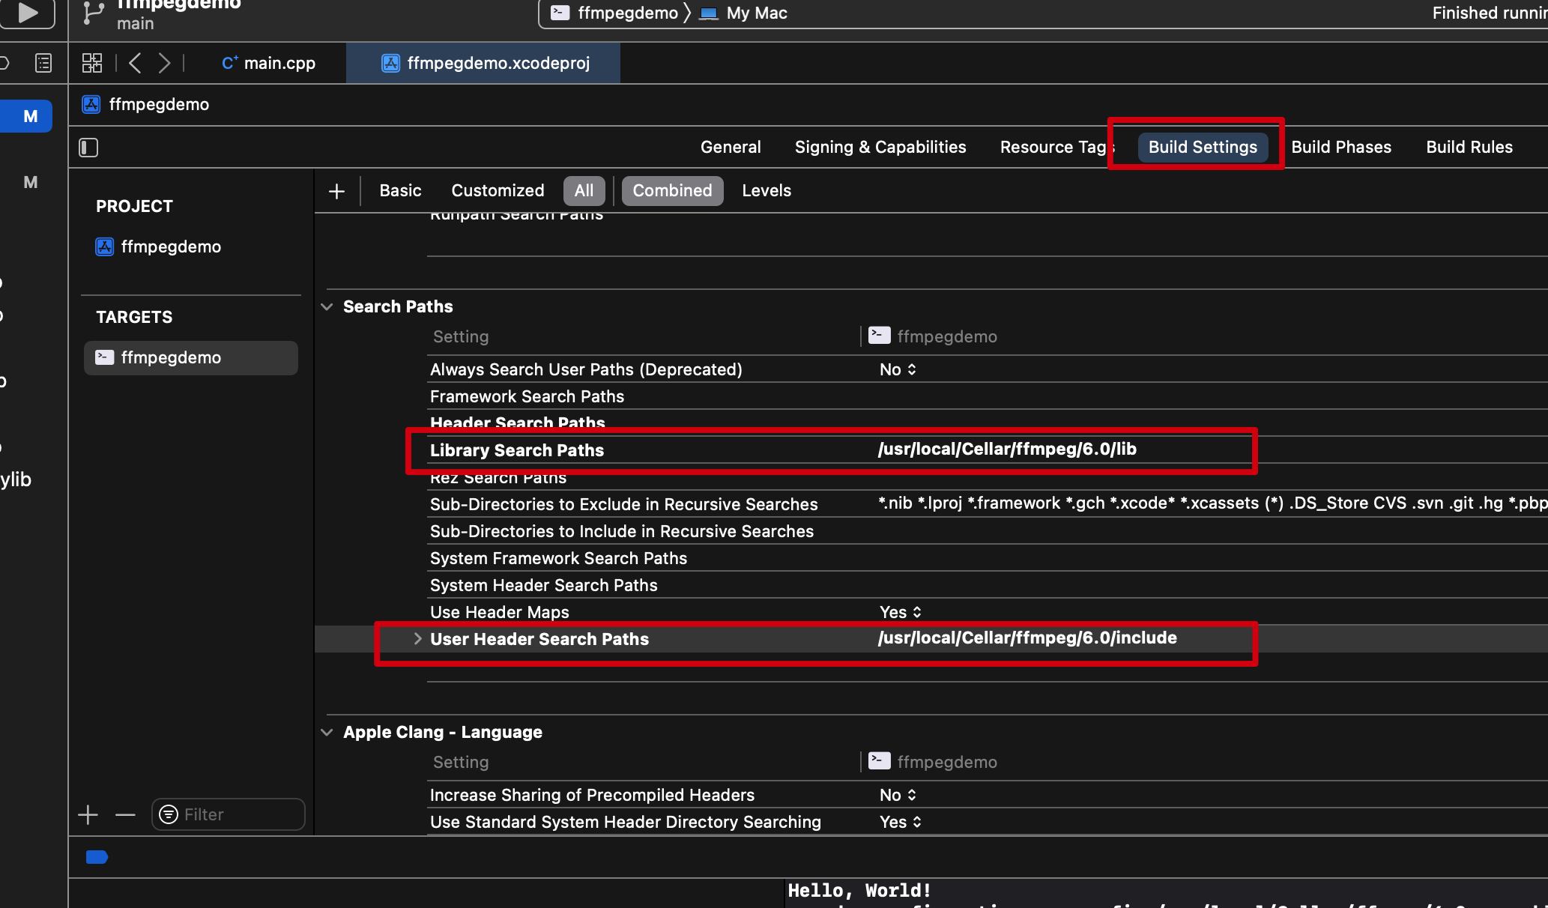The image size is (1548, 908).
Task: Show only Basic build settings
Action: [x=400, y=191]
